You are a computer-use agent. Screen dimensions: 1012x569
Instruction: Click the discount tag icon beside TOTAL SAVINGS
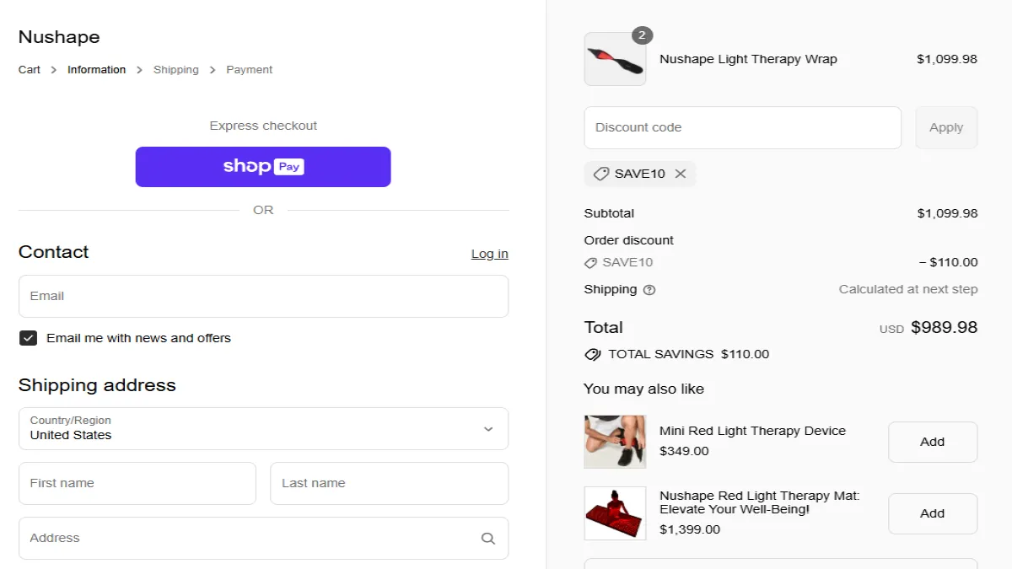pos(591,354)
